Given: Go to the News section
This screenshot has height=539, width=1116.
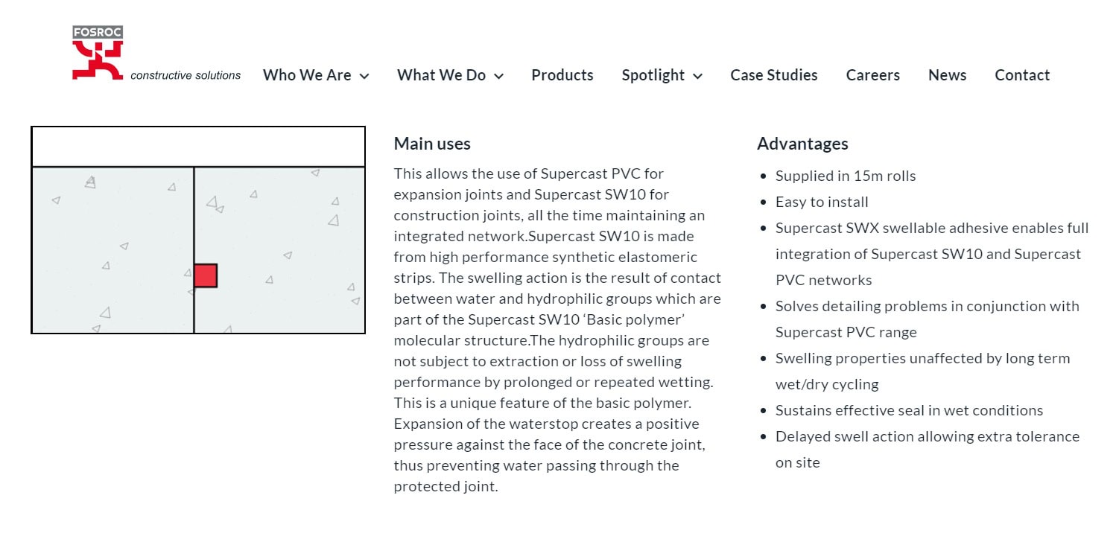Looking at the screenshot, I should point(947,75).
